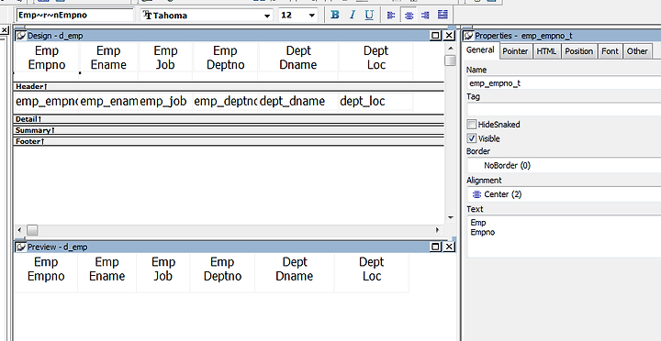
Task: Select the Dept Loc header in Design
Action: [375, 58]
